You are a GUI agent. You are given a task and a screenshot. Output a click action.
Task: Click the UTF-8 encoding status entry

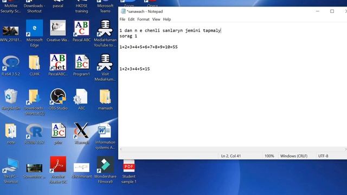(x=323, y=156)
